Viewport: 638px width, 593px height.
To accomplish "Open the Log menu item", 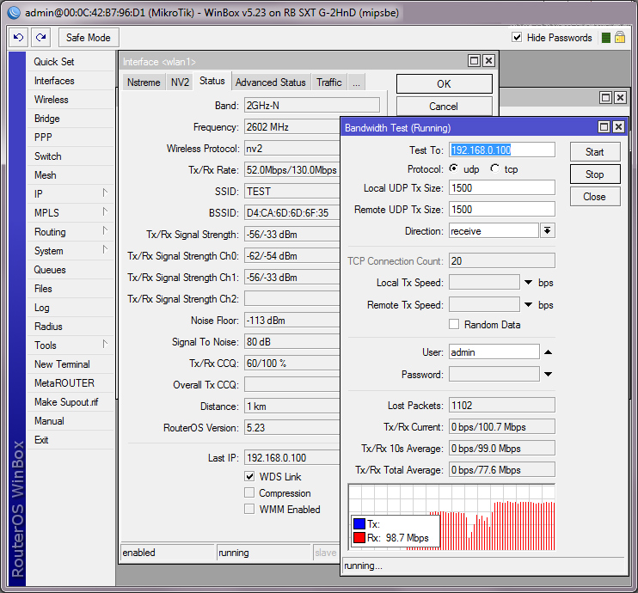I will click(x=71, y=307).
